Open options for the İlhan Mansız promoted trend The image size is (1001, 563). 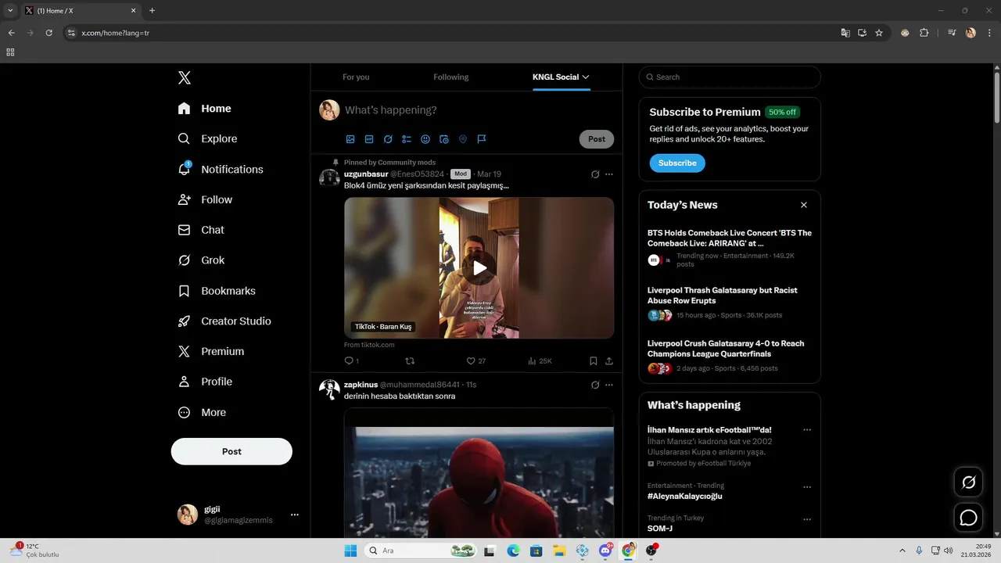(807, 430)
